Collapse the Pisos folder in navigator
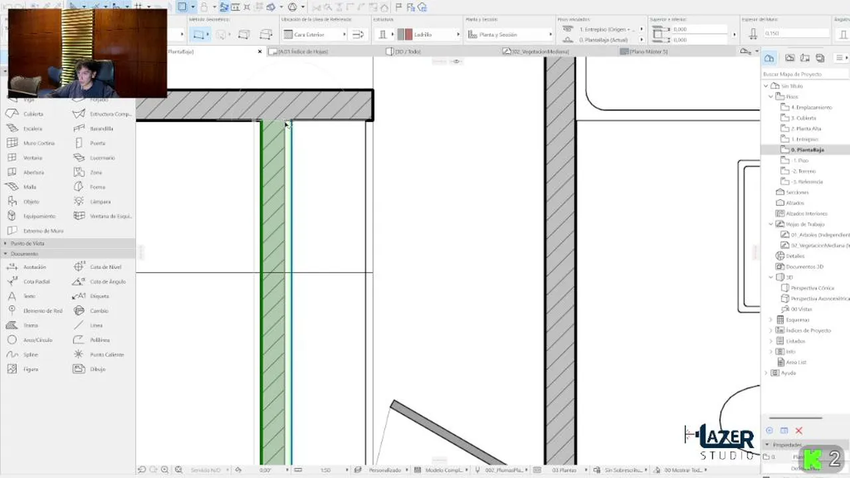The width and height of the screenshot is (850, 478). click(x=771, y=96)
